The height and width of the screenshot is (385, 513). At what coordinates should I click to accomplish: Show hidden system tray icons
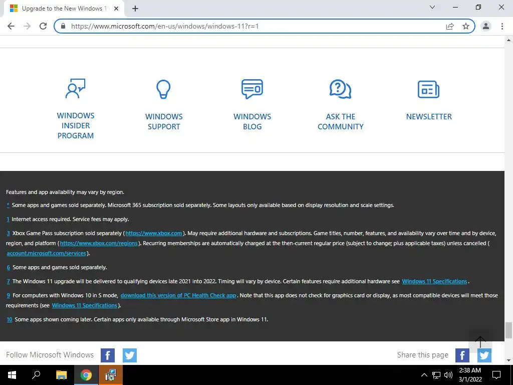tap(424, 375)
